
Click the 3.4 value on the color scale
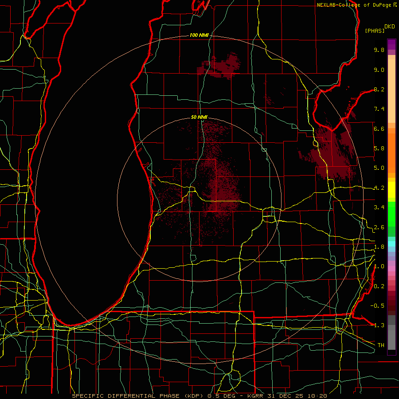click(x=379, y=207)
